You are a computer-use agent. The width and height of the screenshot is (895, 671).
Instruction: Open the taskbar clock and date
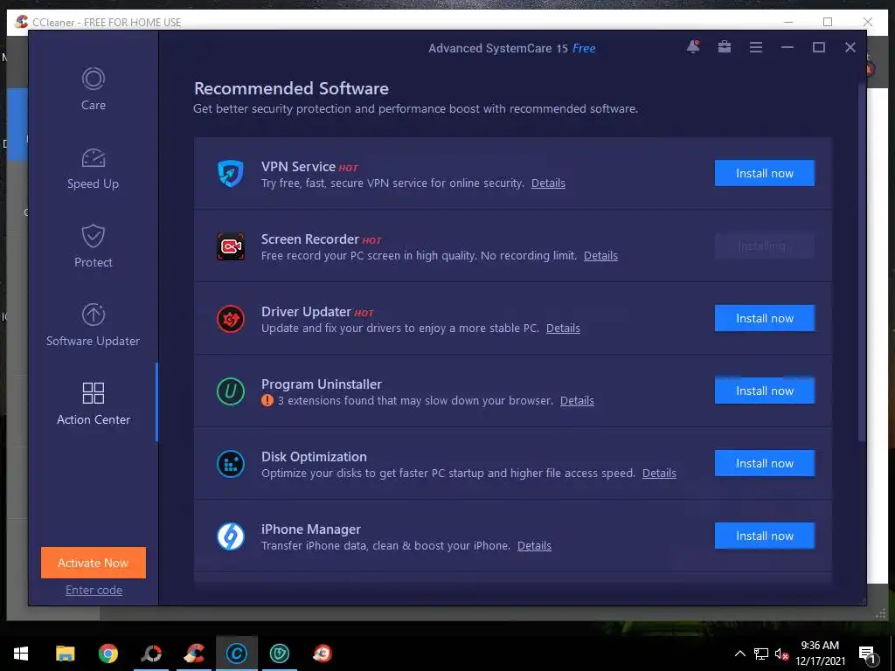[x=820, y=654]
